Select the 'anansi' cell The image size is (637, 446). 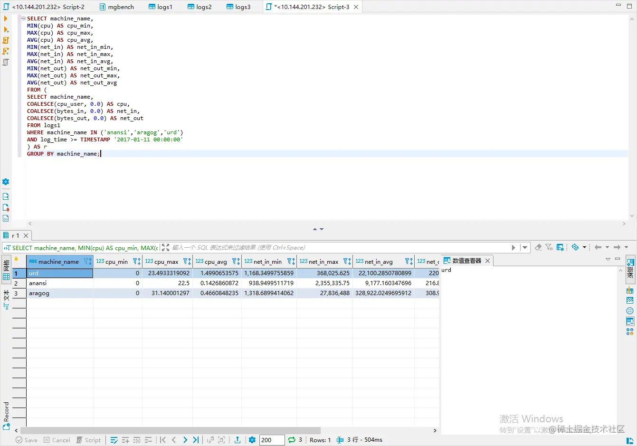tap(60, 283)
